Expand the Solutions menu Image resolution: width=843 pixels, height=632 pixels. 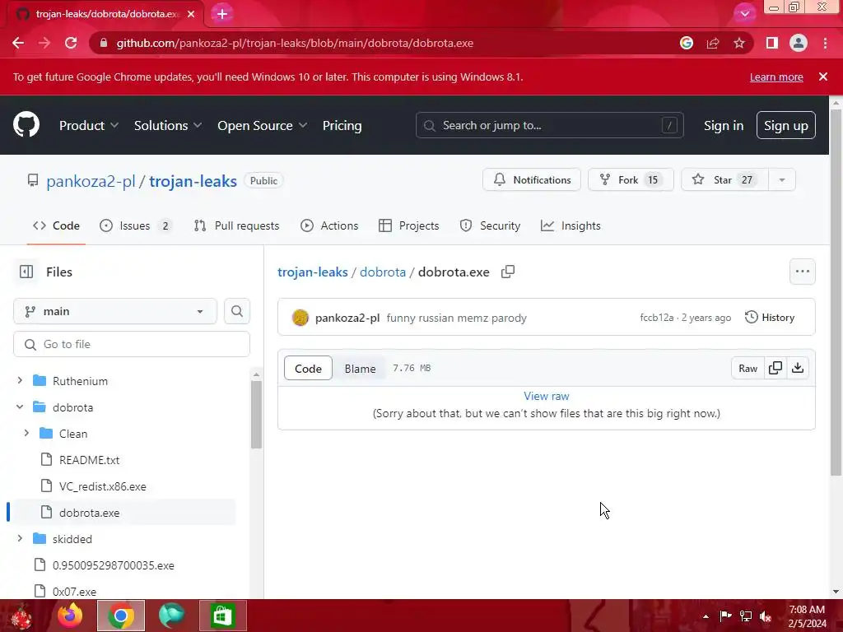[x=168, y=125]
